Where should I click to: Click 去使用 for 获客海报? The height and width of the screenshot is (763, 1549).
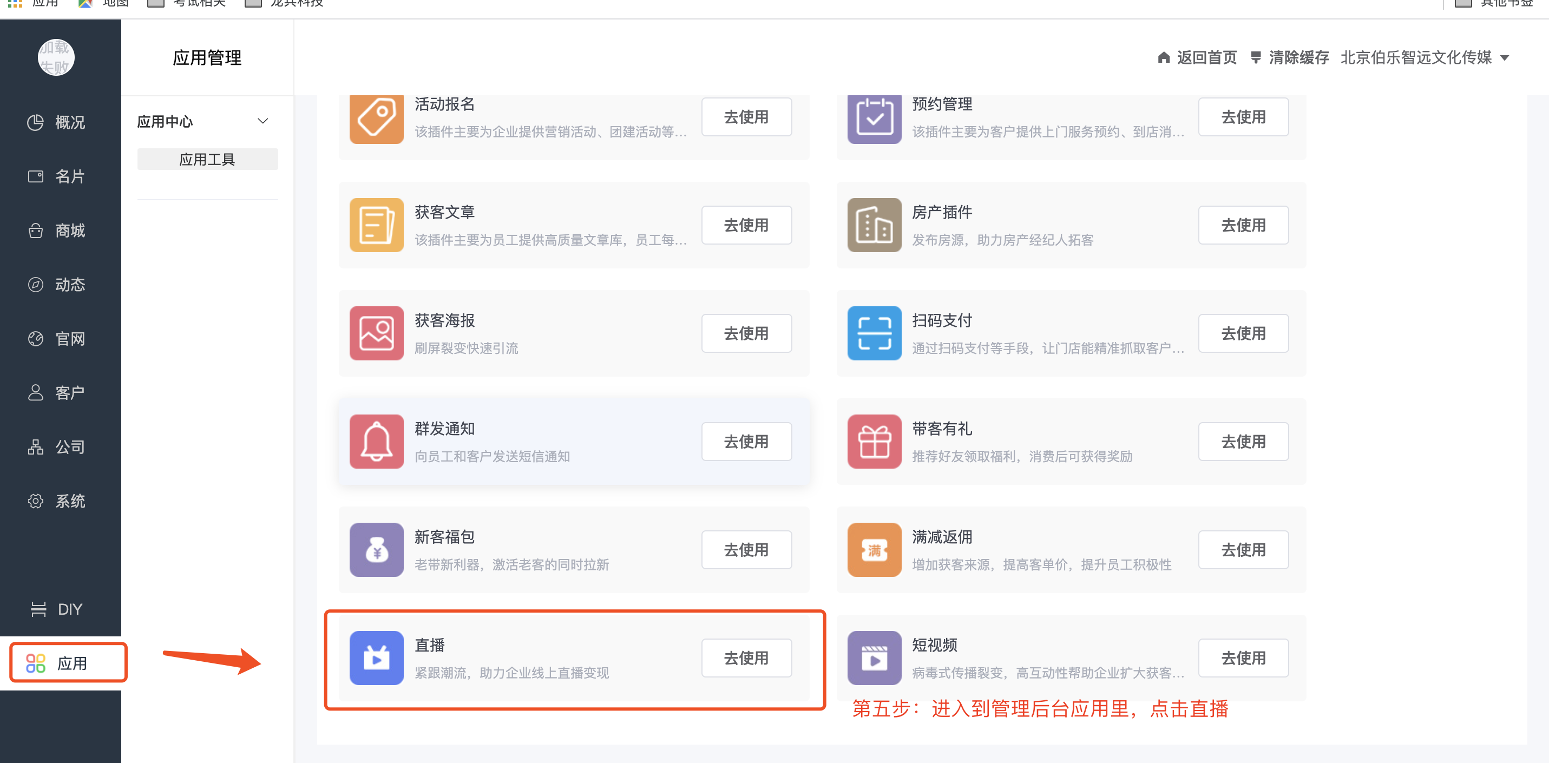[746, 333]
